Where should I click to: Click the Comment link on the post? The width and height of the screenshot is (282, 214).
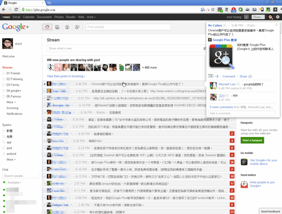pyautogui.click(x=228, y=76)
